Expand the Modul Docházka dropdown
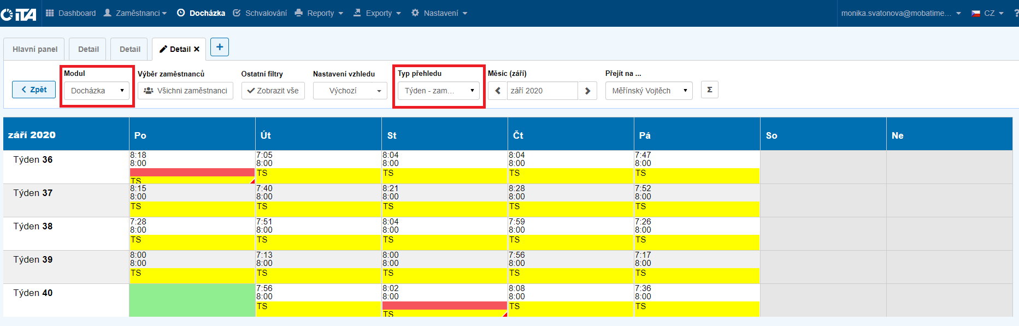1019x326 pixels. tap(97, 91)
